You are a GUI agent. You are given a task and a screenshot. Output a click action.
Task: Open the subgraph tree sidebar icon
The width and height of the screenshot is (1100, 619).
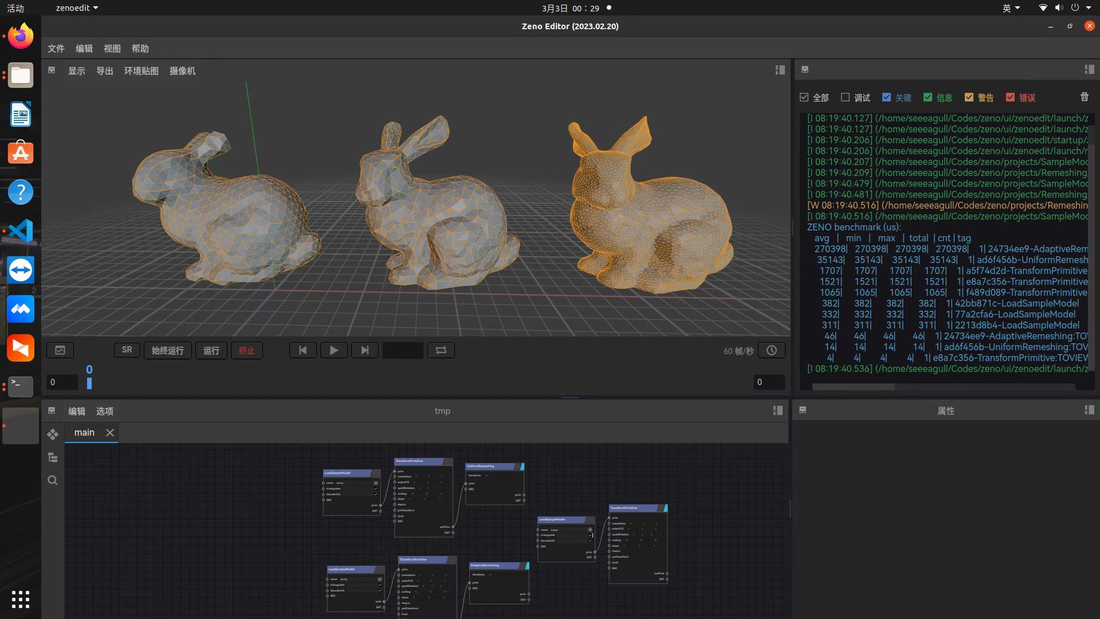(x=53, y=457)
